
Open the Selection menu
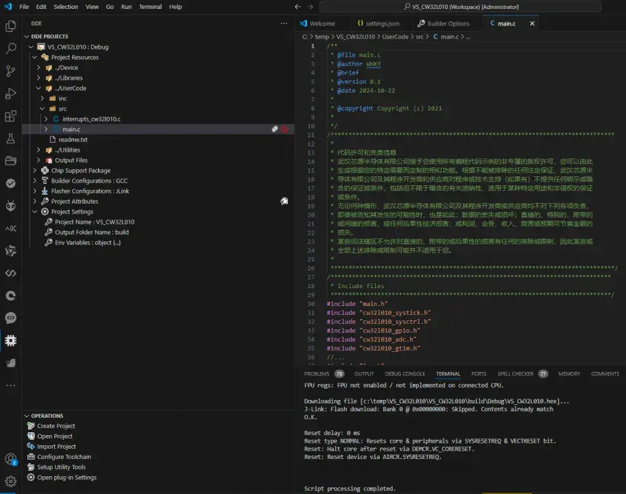coord(66,7)
